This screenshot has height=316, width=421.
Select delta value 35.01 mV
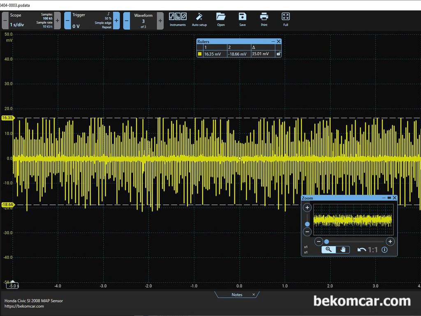(260, 54)
